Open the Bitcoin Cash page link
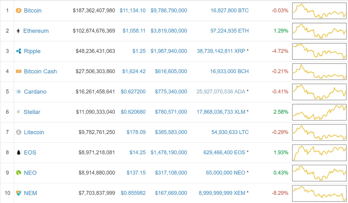 click(40, 71)
